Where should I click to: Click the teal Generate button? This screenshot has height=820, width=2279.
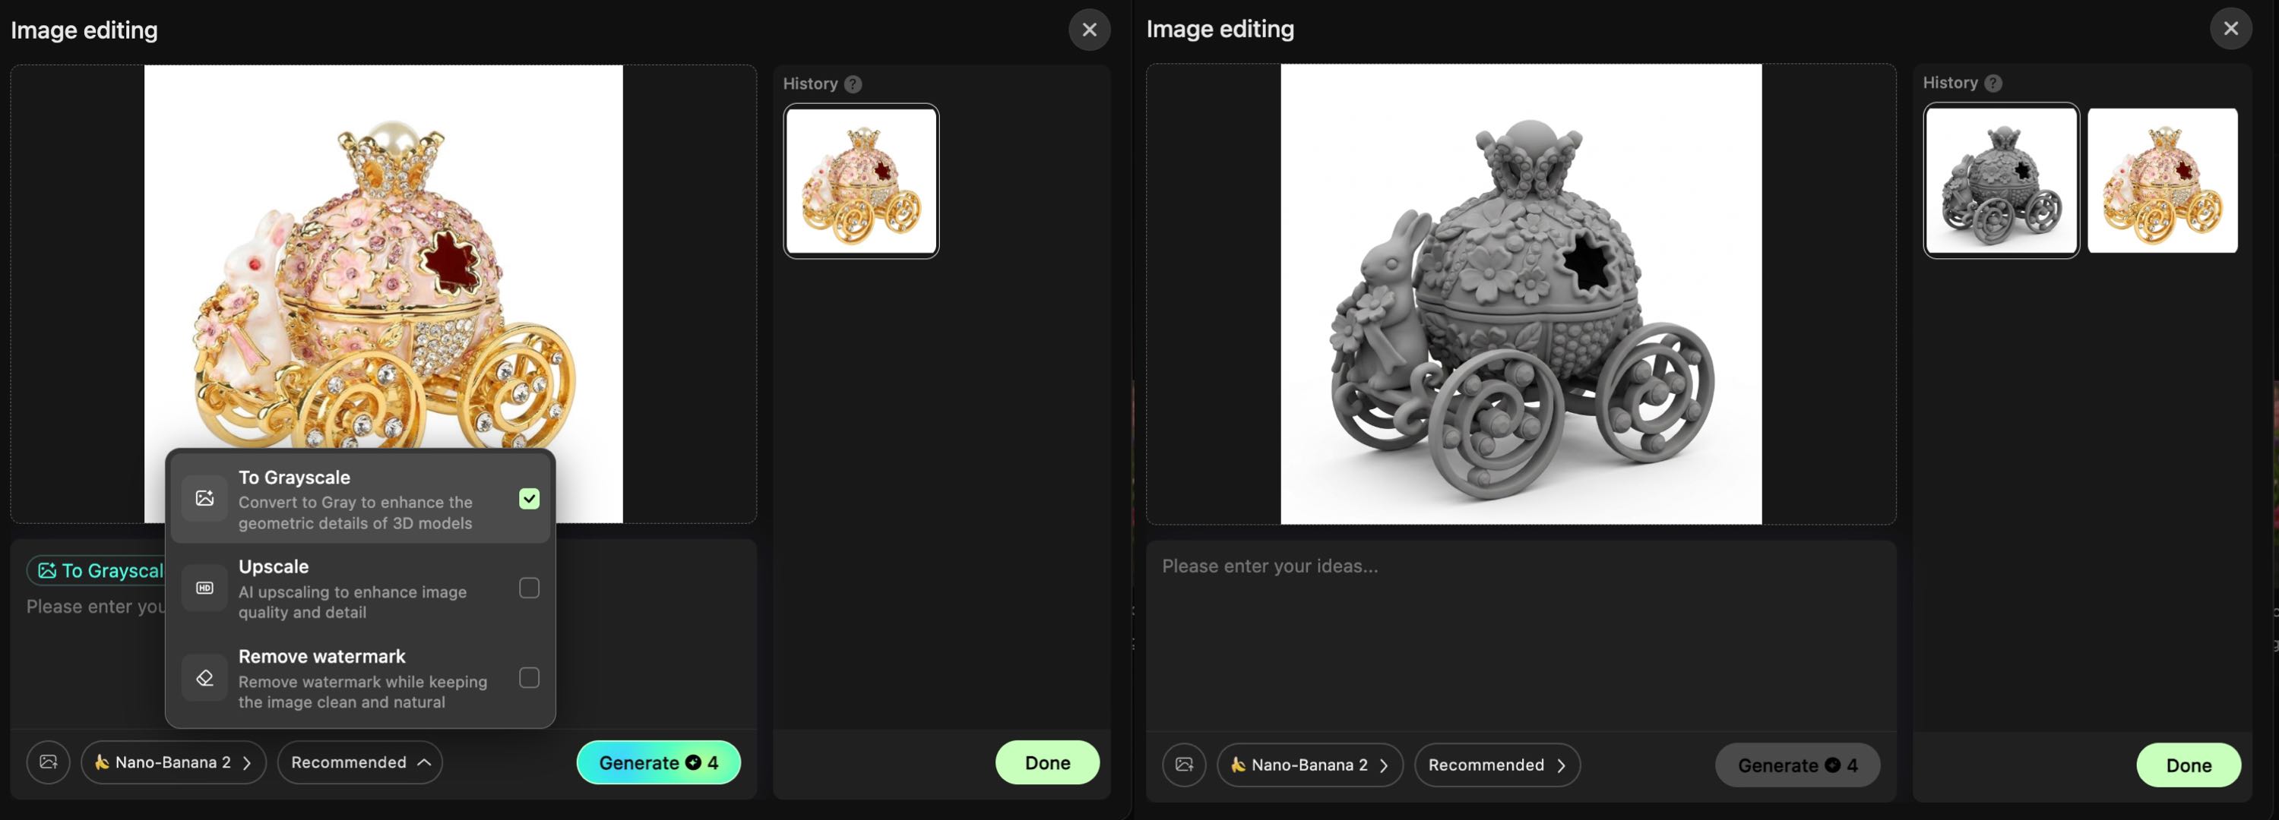point(658,762)
